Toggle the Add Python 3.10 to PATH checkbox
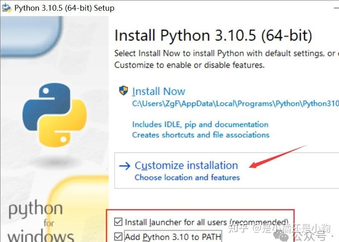339x242 pixels. tap(119, 237)
